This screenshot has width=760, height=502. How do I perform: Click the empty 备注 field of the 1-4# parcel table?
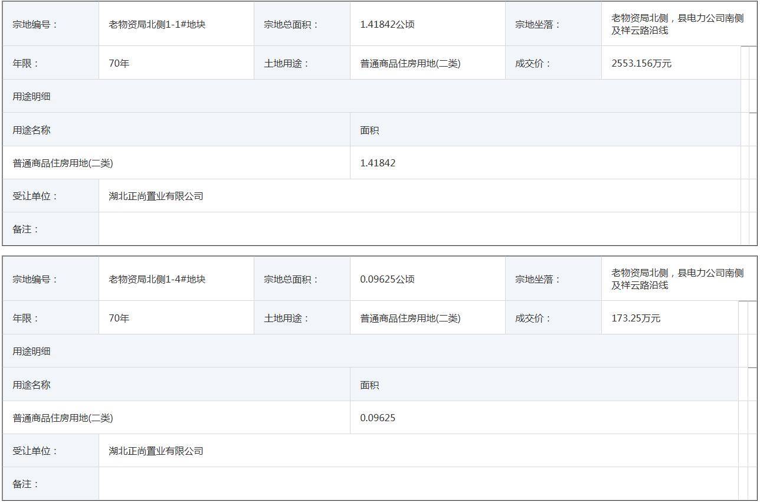413,484
